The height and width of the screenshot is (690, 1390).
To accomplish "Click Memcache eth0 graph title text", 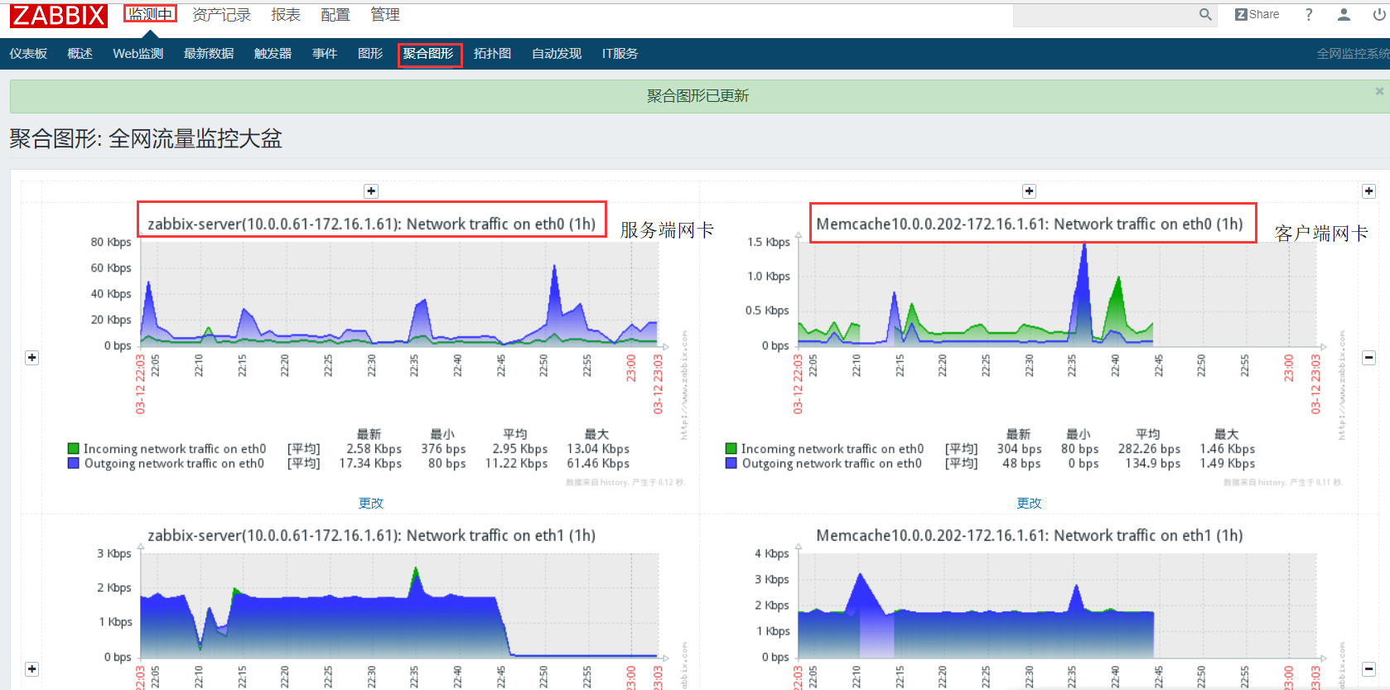I will [1030, 224].
